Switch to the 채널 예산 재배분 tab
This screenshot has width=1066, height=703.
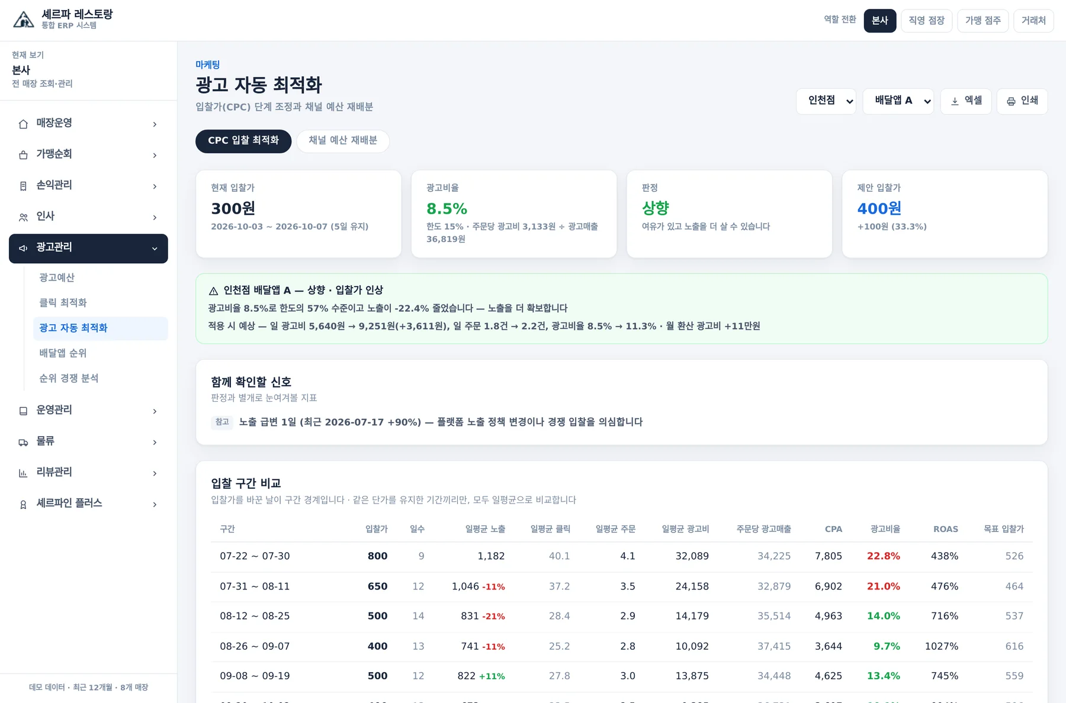tap(343, 141)
